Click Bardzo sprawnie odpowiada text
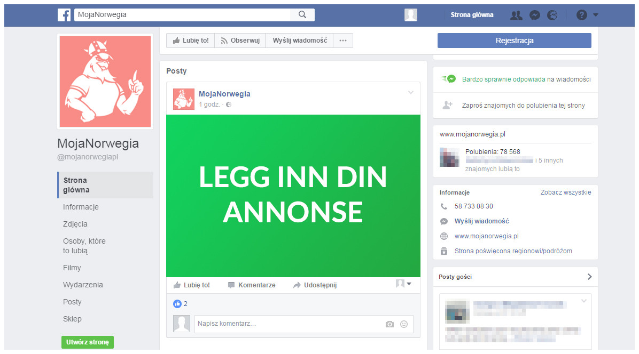 pyautogui.click(x=504, y=79)
